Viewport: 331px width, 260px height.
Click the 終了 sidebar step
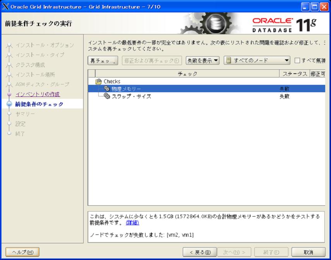click(20, 133)
